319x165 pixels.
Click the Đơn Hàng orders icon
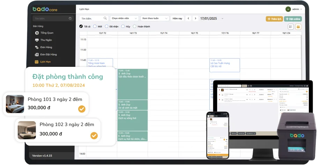[37, 47]
